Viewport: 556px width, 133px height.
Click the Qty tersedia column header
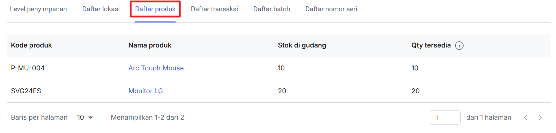pos(431,45)
